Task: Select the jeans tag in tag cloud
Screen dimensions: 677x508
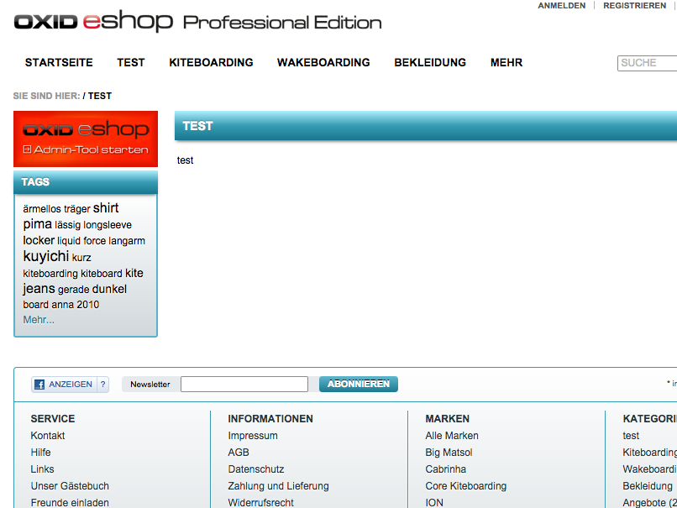Action: click(39, 289)
